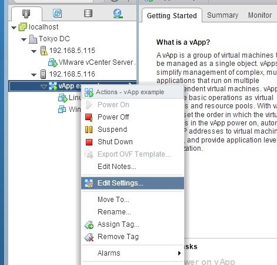The height and width of the screenshot is (265, 277).
Task: Click the Power Off red icon
Action: (x=89, y=117)
